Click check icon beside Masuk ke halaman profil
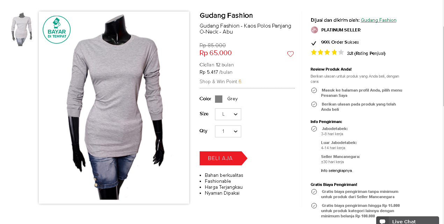 click(x=314, y=90)
